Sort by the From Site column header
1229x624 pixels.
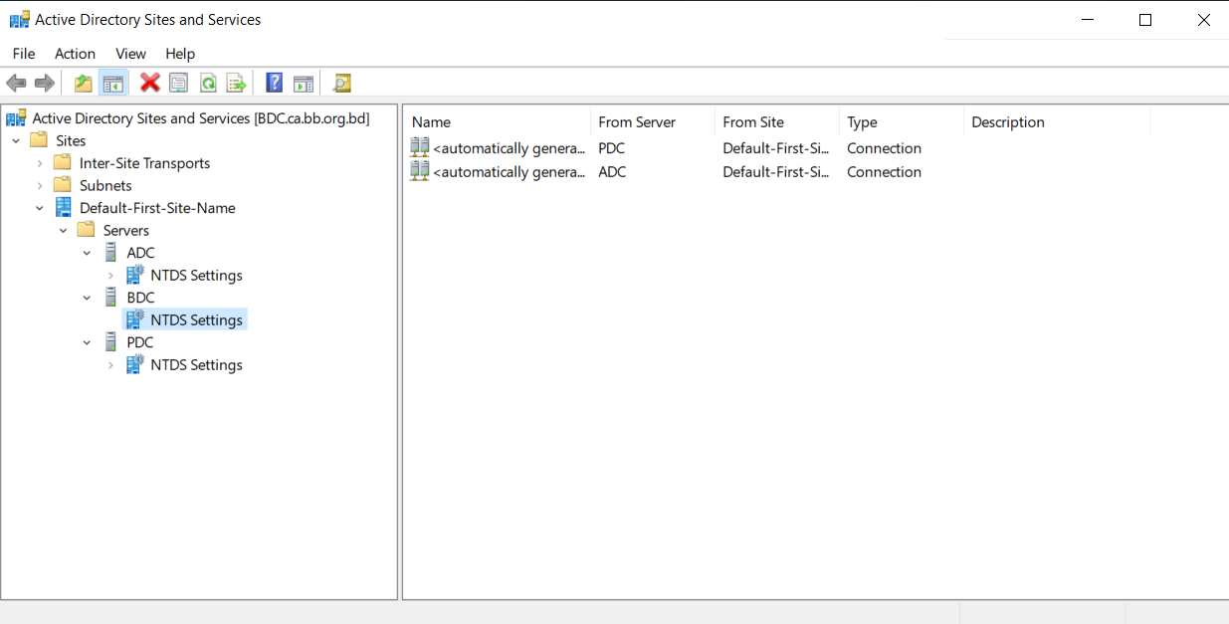click(777, 122)
